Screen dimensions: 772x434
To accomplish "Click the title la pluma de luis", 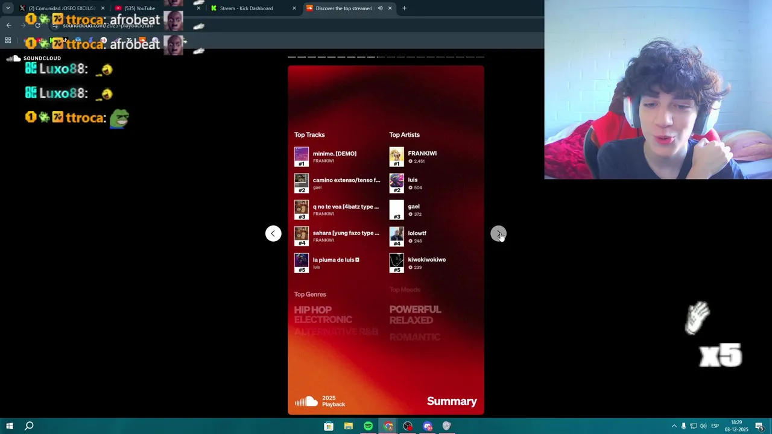I will pyautogui.click(x=336, y=260).
